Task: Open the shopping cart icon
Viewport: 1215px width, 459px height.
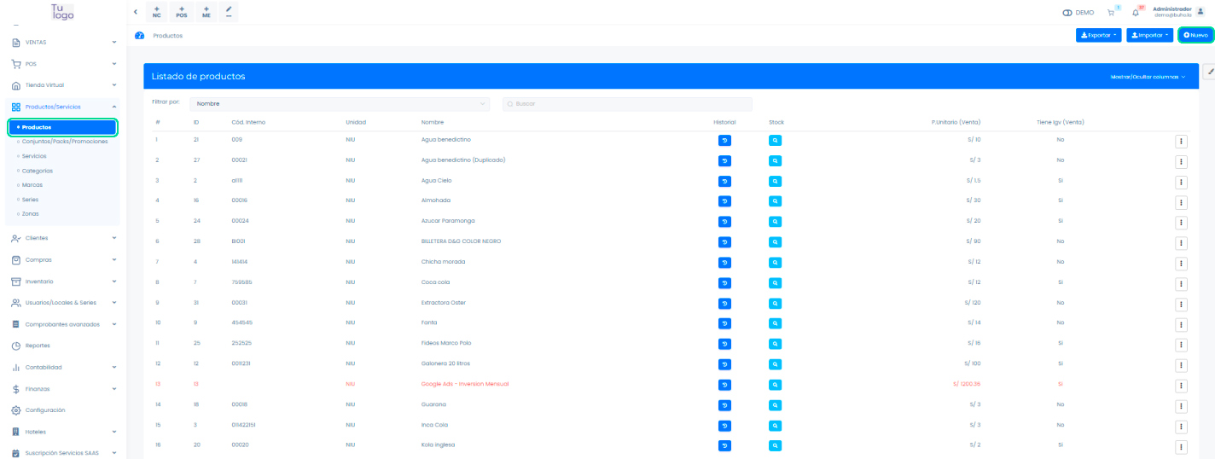Action: click(x=1111, y=13)
